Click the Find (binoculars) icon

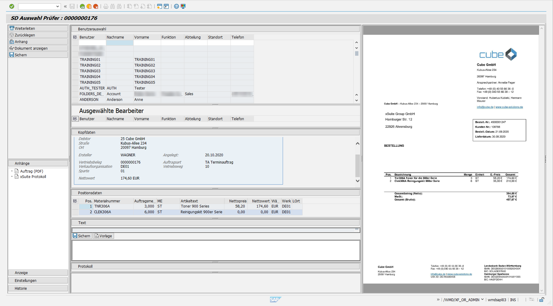tap(113, 6)
